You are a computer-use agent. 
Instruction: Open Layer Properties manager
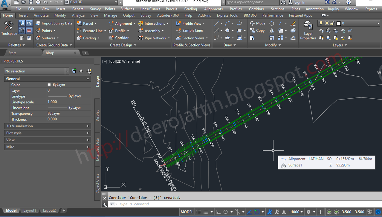(308, 30)
